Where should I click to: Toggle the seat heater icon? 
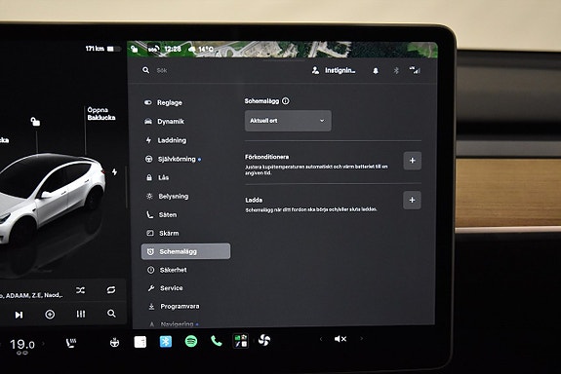point(71,343)
